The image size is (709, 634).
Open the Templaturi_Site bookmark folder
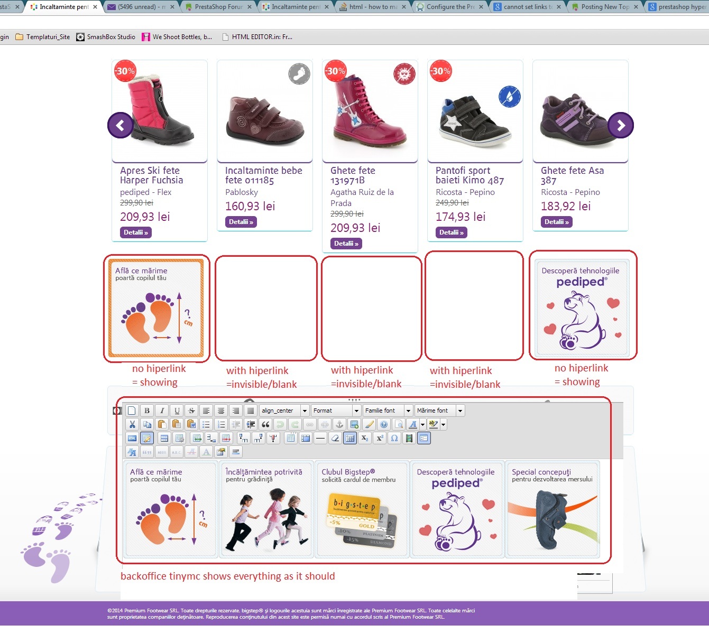point(43,37)
